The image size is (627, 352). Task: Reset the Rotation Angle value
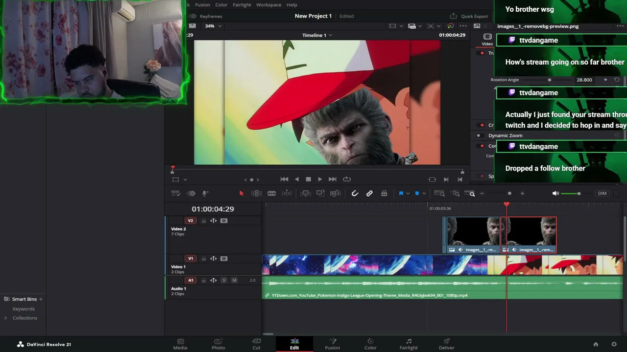[x=617, y=80]
